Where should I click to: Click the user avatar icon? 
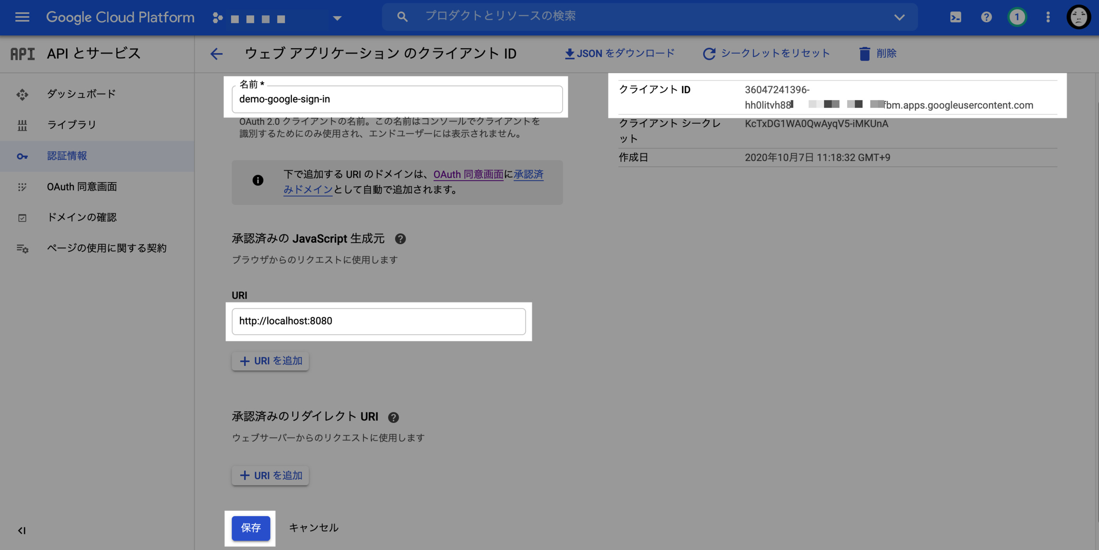[x=1078, y=17]
